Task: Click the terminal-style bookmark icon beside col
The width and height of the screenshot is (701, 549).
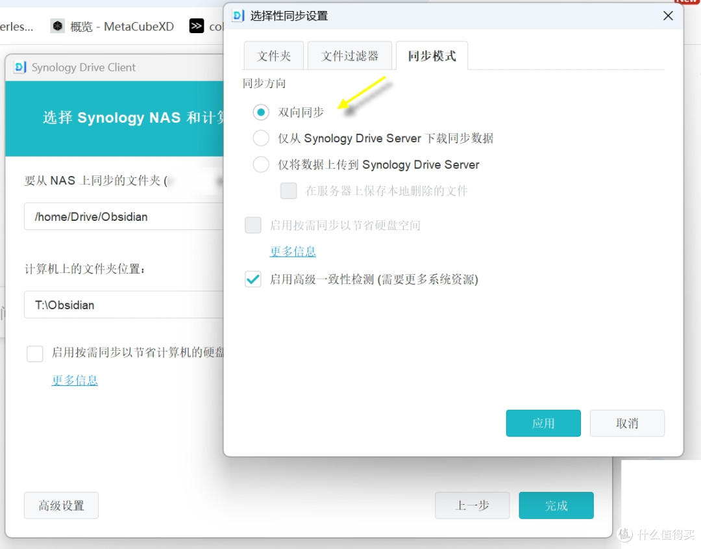Action: click(196, 27)
